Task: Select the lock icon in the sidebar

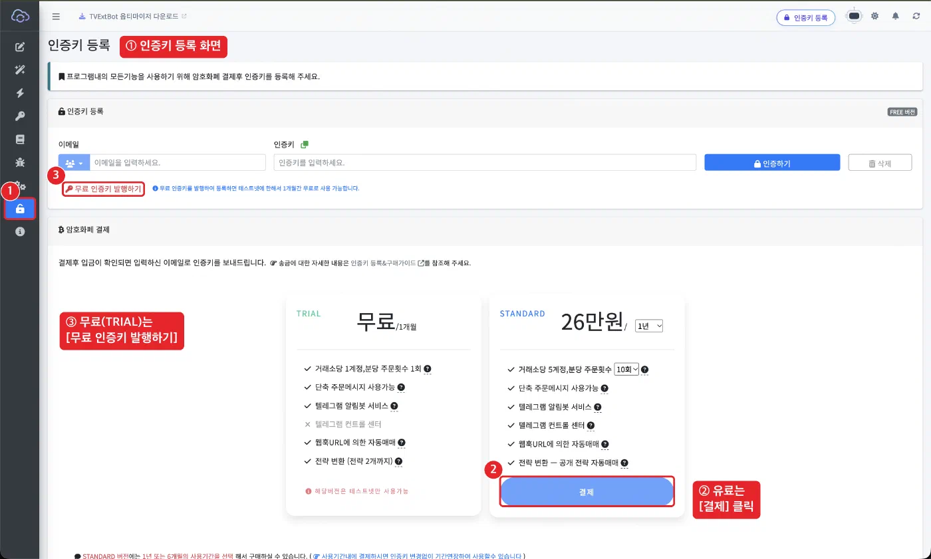Action: [20, 209]
